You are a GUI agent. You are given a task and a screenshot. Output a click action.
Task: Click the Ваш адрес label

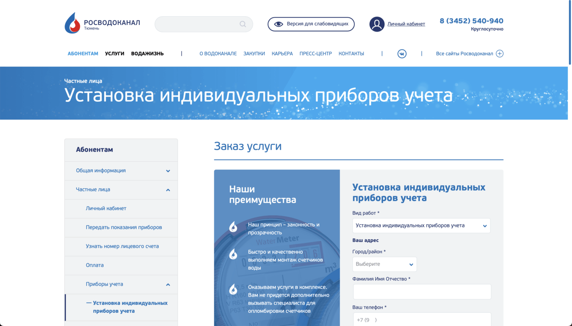365,241
